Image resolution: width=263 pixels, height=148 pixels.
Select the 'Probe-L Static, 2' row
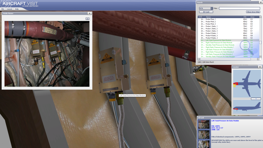tap(229, 29)
